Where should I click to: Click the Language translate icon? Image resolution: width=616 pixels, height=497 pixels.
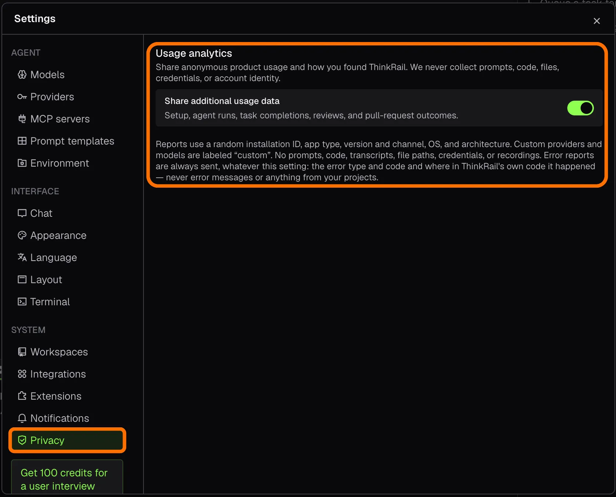[x=22, y=257]
